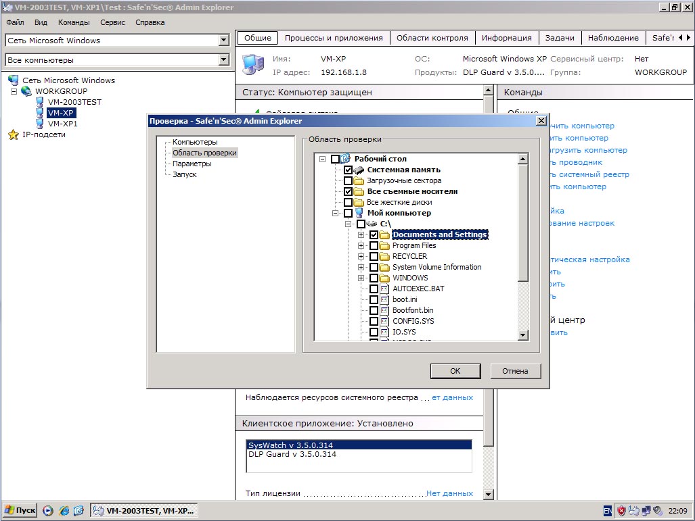The height and width of the screenshot is (521, 695).
Task: Enable the Загрузочные сектора checkbox
Action: tap(348, 180)
